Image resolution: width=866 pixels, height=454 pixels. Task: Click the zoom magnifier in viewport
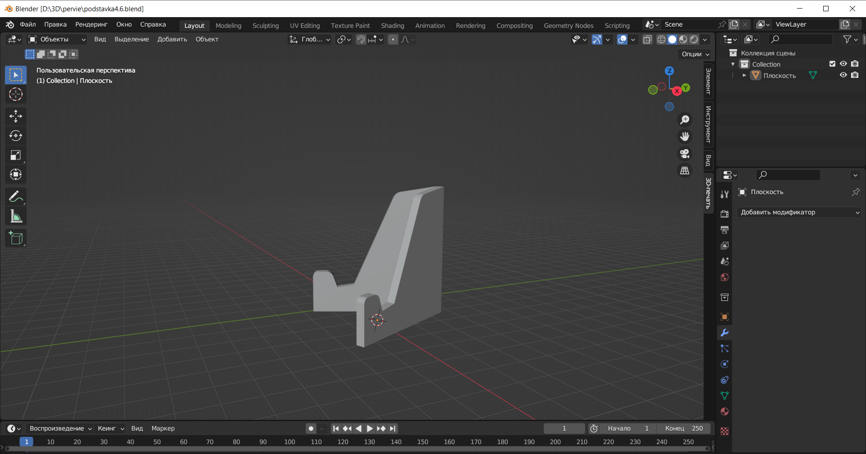tap(685, 119)
